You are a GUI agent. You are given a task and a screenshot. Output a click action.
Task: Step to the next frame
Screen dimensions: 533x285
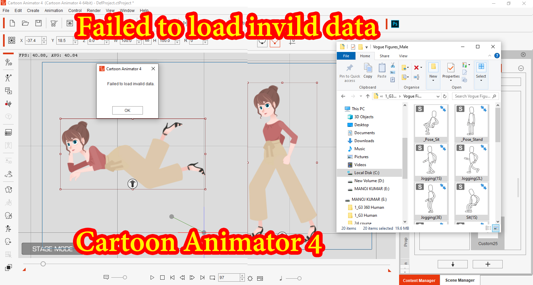tap(192, 277)
